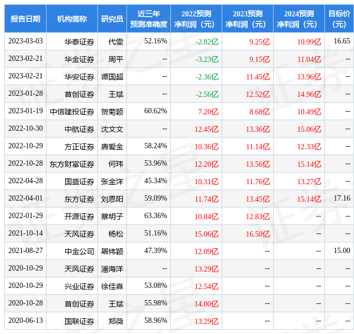
Task: Select the 东方财富证券 row entry
Action: 72,164
